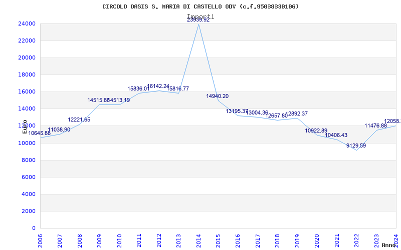Click x-axis year label 2013

tap(178, 240)
